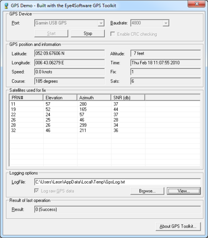Click the GPS Demo globe icon in title bar

pos(6,6)
